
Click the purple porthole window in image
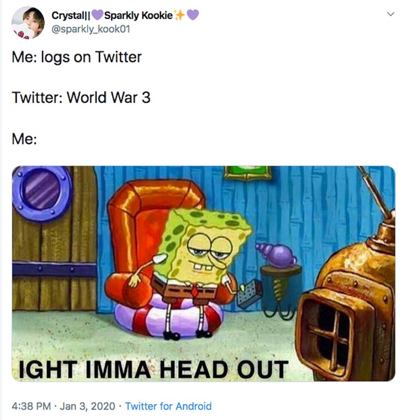[x=41, y=193]
